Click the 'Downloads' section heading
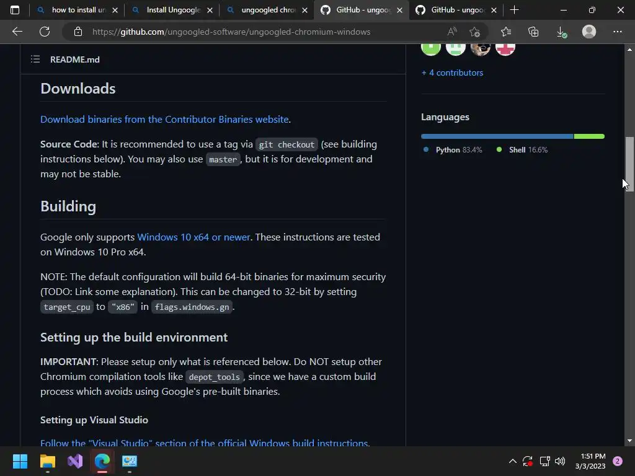 78,89
